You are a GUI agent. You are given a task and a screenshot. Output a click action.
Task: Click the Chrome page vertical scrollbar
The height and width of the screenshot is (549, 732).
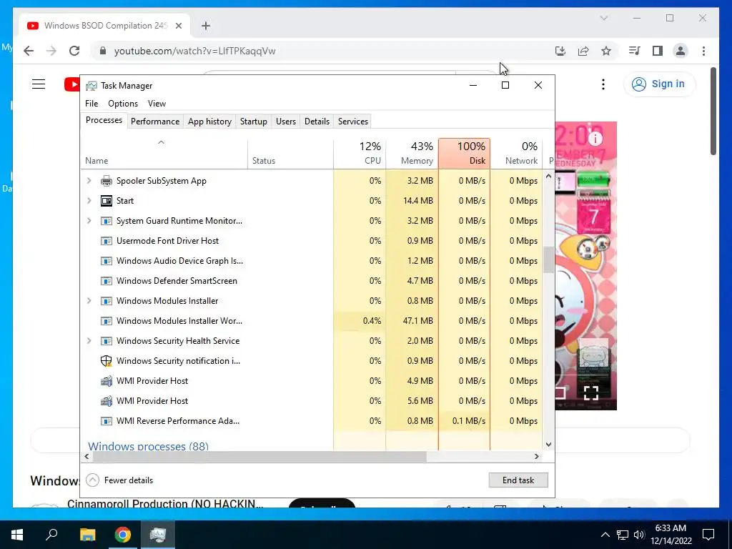(x=713, y=111)
